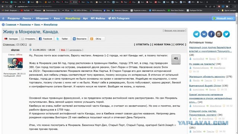
Task: Click ОТВЕТИТЬ to reply
Action: pyautogui.click(x=142, y=45)
